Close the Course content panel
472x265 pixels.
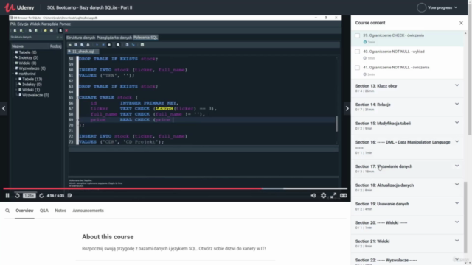tap(461, 23)
